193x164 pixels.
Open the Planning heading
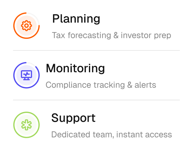[x=76, y=19]
